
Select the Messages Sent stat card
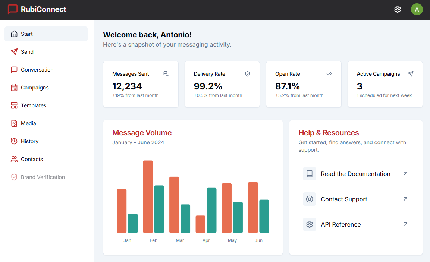(x=141, y=84)
